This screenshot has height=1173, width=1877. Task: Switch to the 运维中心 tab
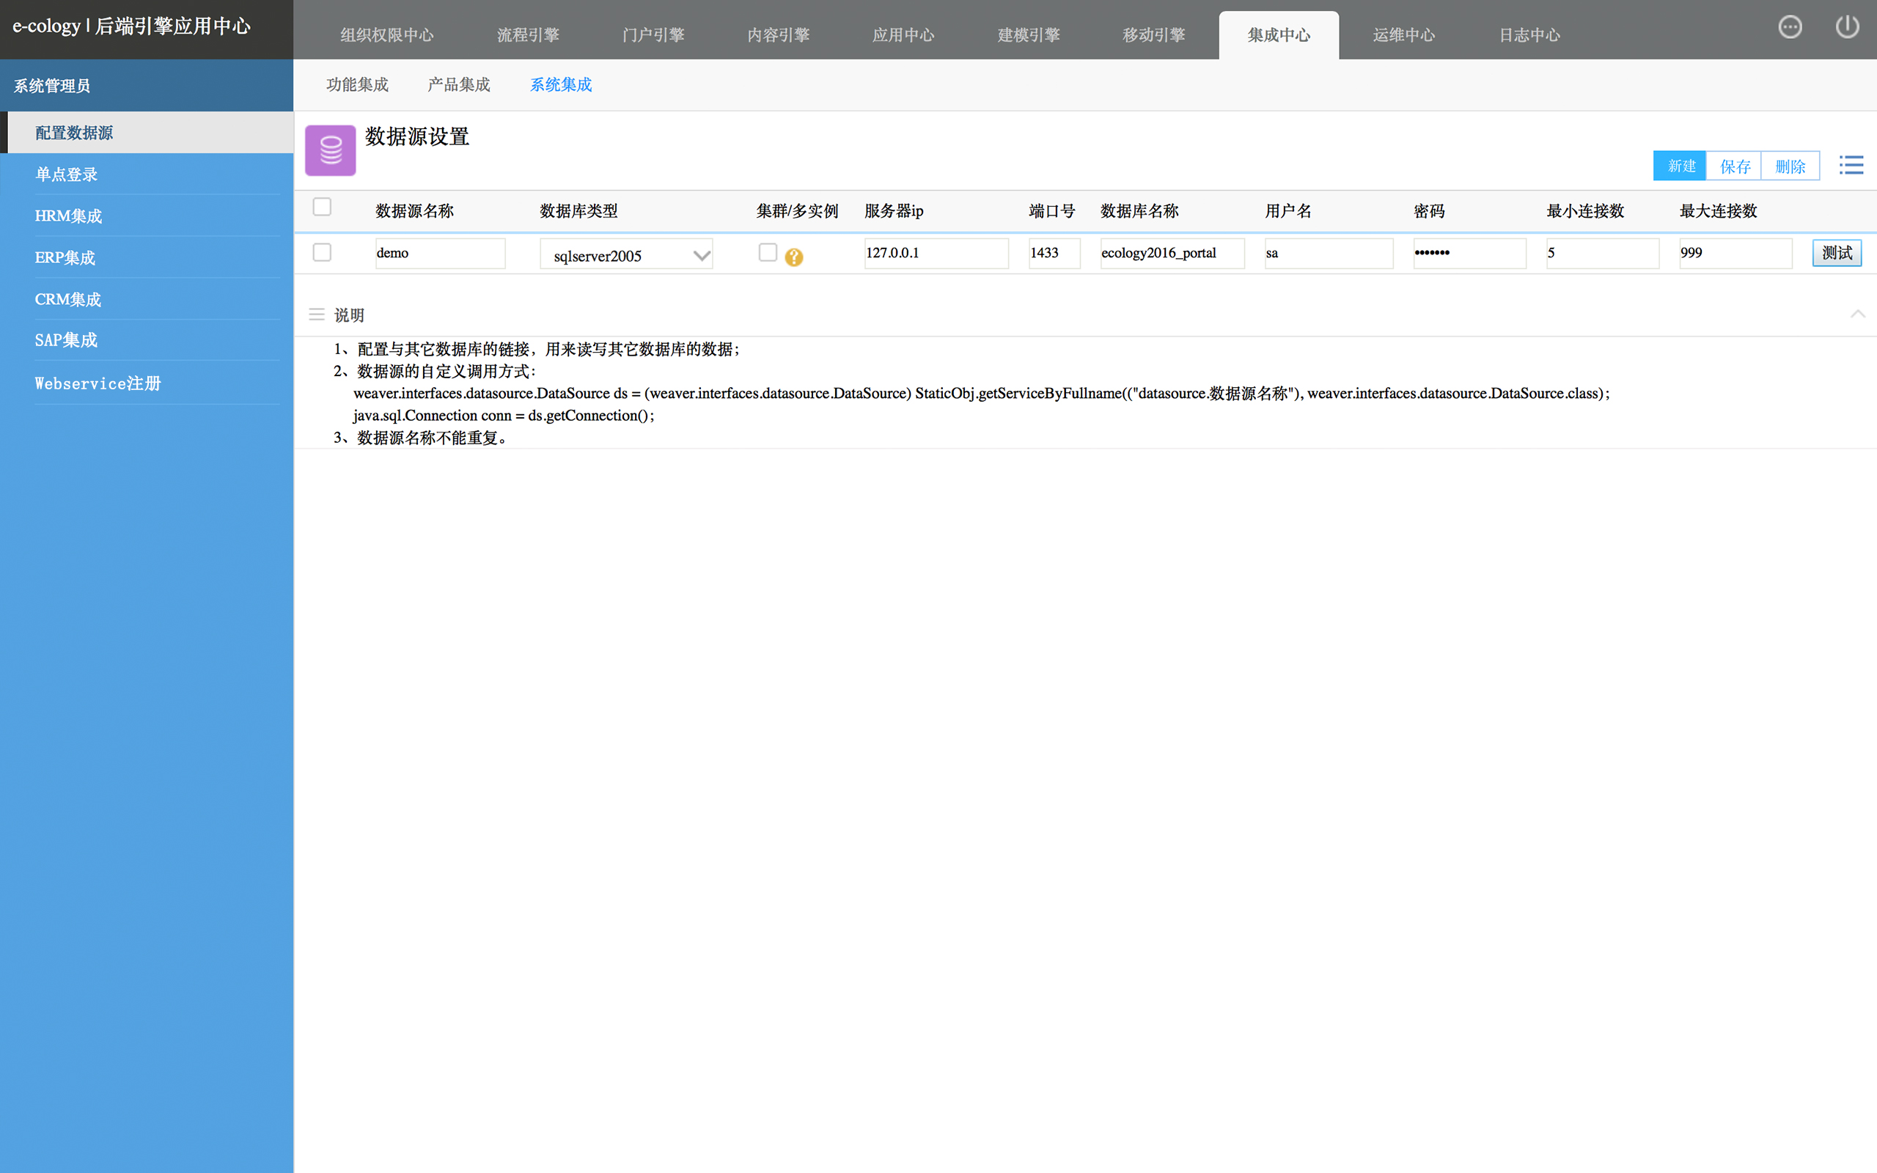[x=1403, y=36]
